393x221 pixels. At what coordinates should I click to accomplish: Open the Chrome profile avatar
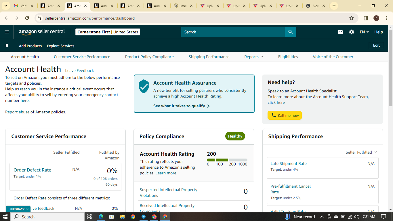click(x=376, y=18)
